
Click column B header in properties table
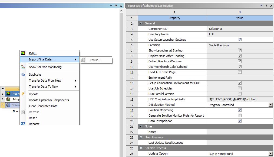[x=240, y=12]
